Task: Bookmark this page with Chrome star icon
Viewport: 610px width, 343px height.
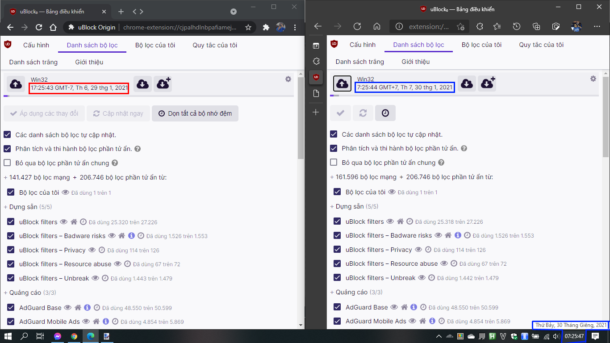Action: [248, 27]
